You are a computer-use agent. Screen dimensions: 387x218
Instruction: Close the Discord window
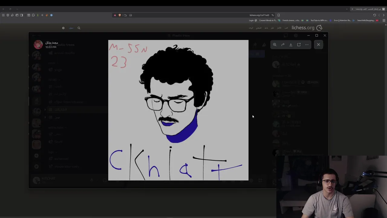click(x=325, y=35)
